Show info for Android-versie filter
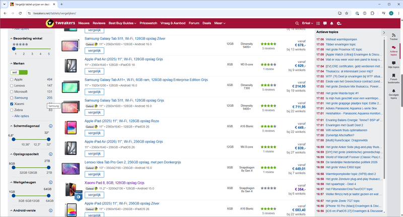The width and height of the screenshot is (403, 217). click(x=51, y=210)
